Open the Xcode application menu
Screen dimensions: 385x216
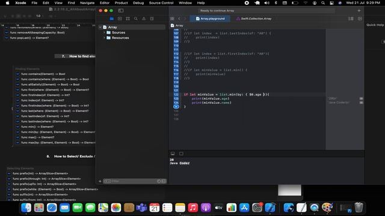click(20, 3)
